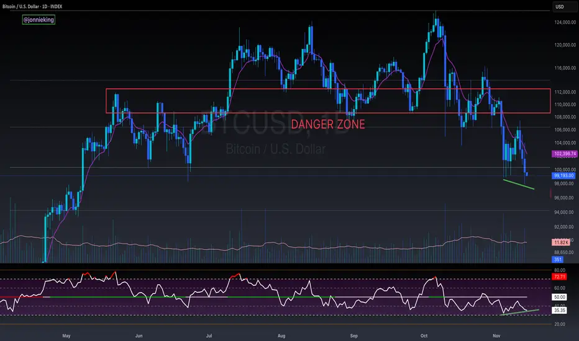
Task: Click the blue 351 volume tag
Action: point(558,260)
